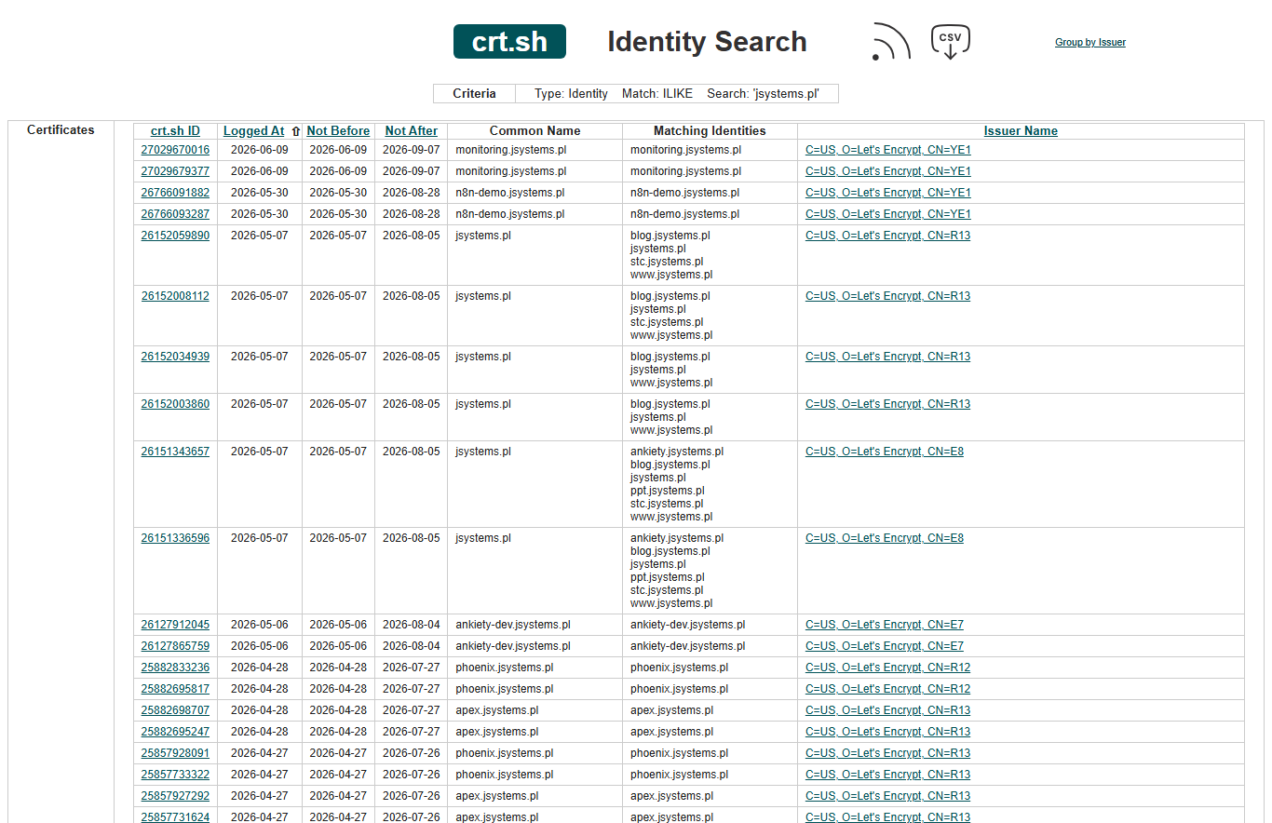This screenshot has width=1272, height=823.
Task: Open CN=E8 issuer link for 26151336596
Action: (x=885, y=538)
